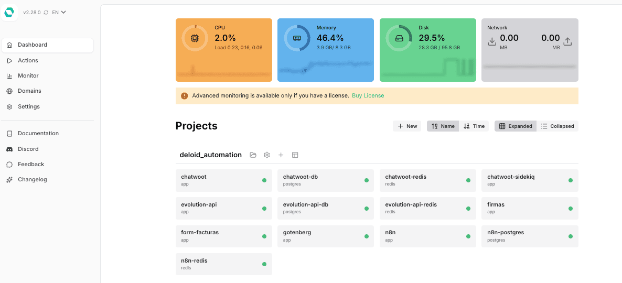622x283 pixels.
Task: Click the status indicator on firmas
Action: pyautogui.click(x=571, y=209)
